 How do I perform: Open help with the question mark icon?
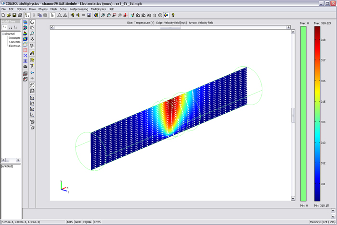click(173, 15)
